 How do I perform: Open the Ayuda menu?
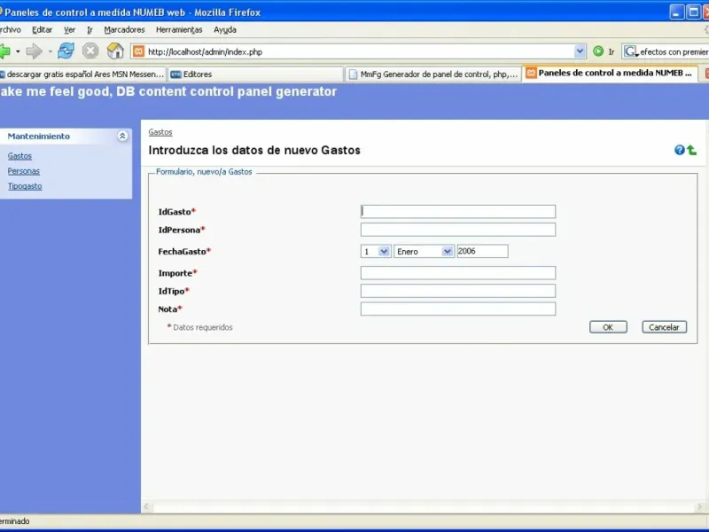[225, 30]
